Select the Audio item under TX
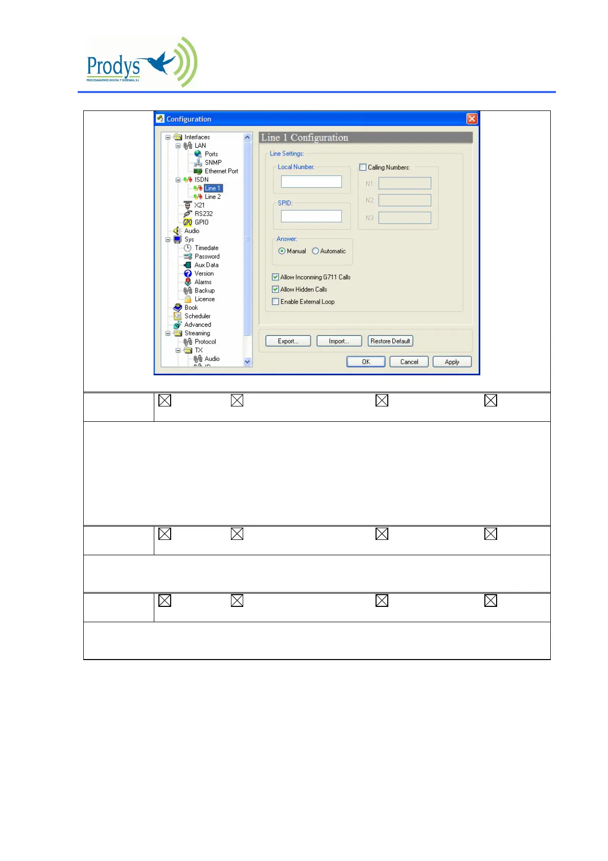Viewport: 608px width, 861px height. (212, 359)
